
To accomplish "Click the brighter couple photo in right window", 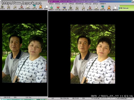I will 93,54.
